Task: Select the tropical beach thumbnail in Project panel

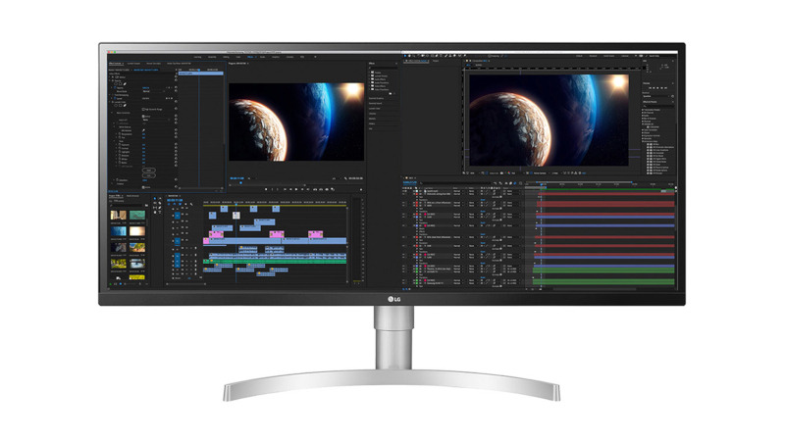Action: pyautogui.click(x=136, y=248)
